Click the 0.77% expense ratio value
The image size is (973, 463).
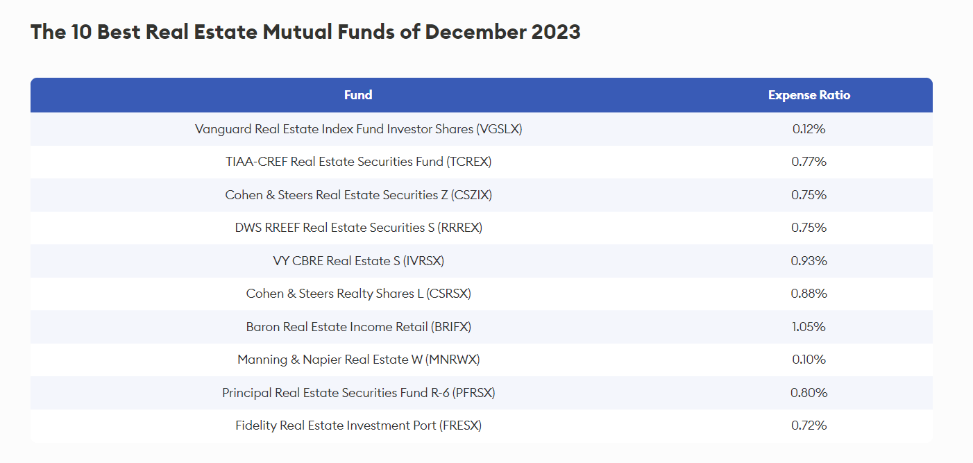tap(809, 162)
